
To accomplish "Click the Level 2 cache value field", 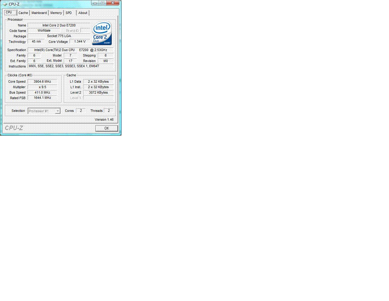I will point(98,92).
